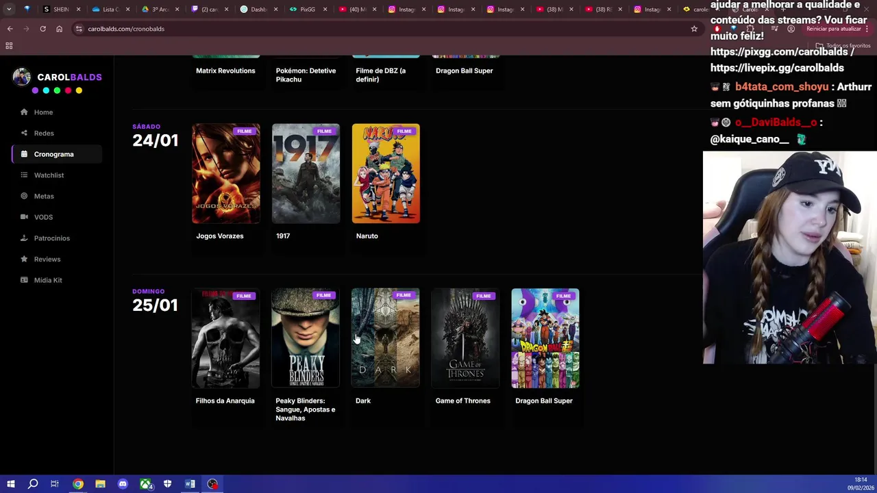Open the apps grid in bookmarks bar
877x493 pixels.
9,46
